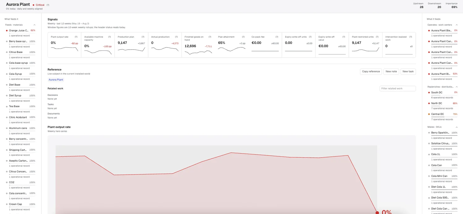
Task: Click the Copy reference button
Action: pos(371,71)
